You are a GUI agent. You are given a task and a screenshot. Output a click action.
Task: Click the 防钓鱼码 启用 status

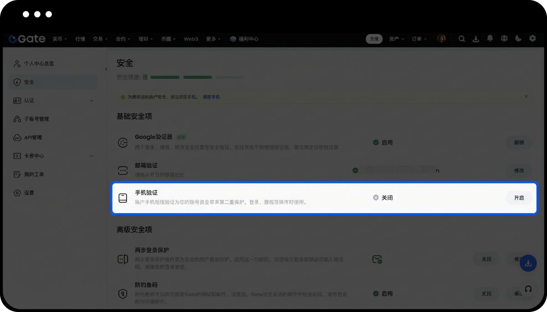pyautogui.click(x=382, y=294)
